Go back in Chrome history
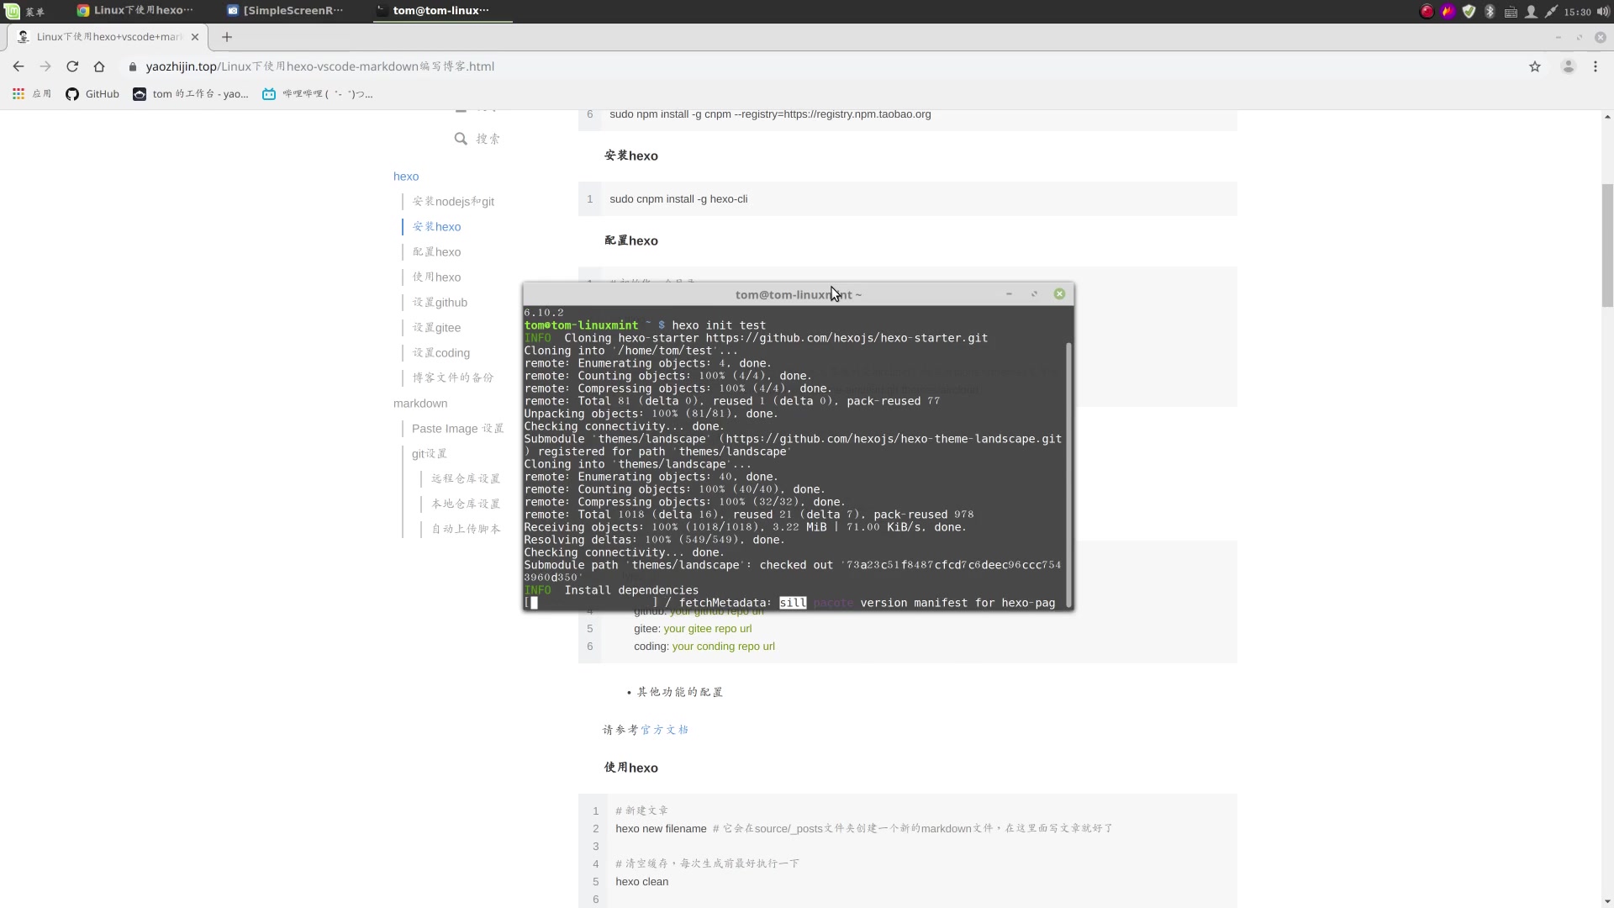This screenshot has height=908, width=1614. [18, 66]
